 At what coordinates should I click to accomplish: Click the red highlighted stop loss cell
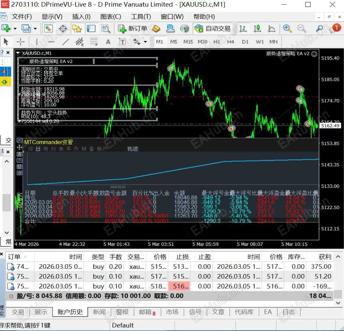point(179,286)
